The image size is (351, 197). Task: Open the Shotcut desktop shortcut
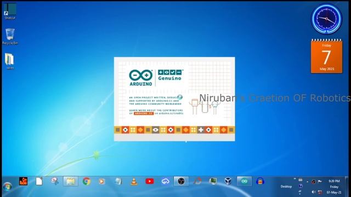[10, 11]
